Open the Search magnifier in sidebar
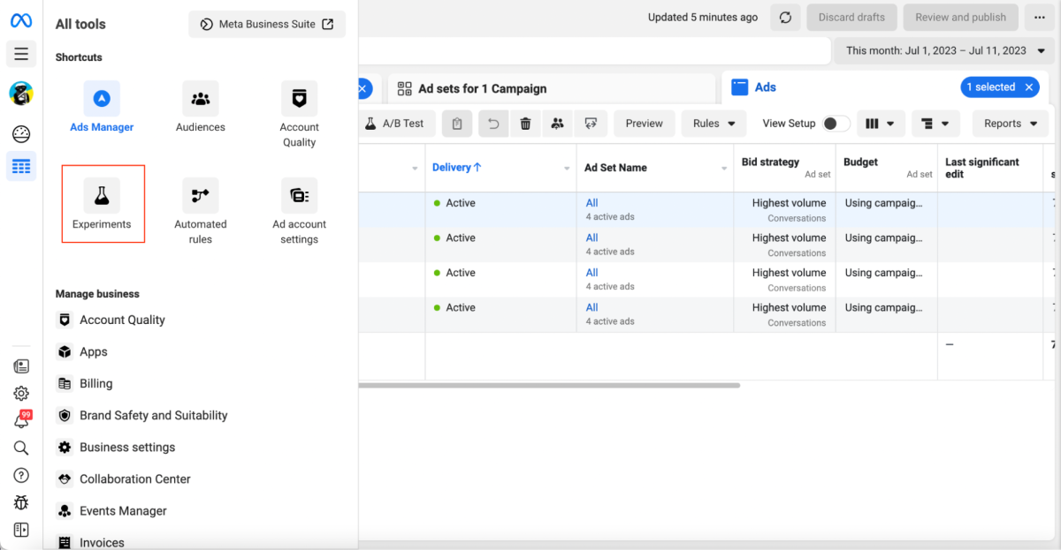Image resolution: width=1061 pixels, height=550 pixels. click(21, 448)
